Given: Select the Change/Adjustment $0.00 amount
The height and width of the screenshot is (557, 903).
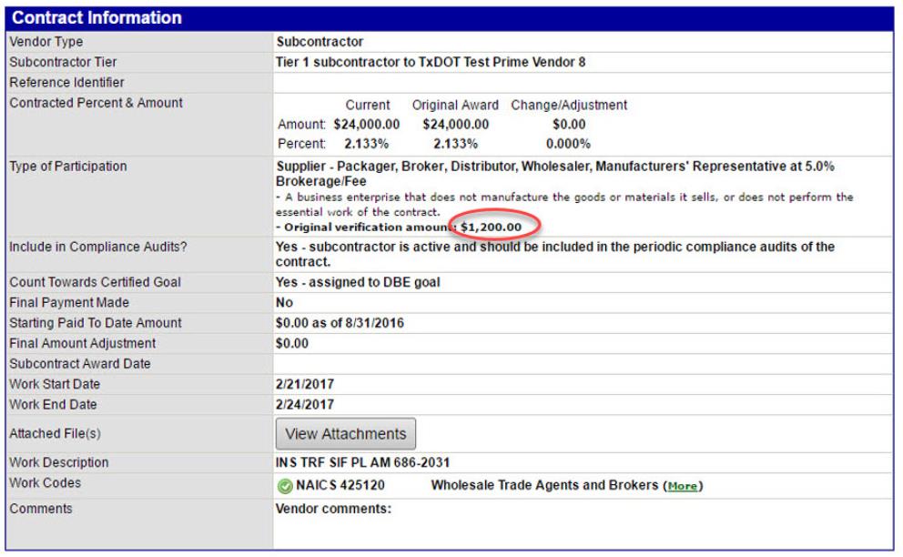Looking at the screenshot, I should click(x=569, y=125).
